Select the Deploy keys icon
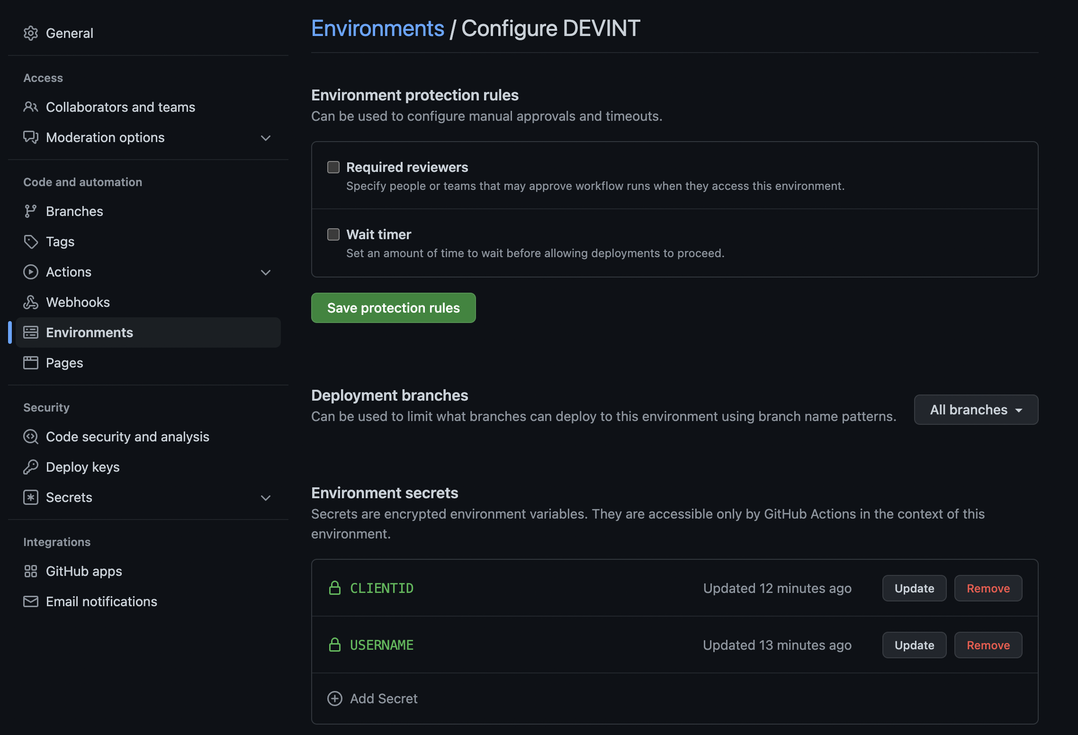 pyautogui.click(x=31, y=467)
